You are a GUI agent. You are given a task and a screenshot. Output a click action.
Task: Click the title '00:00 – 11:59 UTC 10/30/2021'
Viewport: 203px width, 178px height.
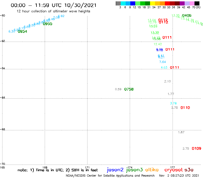[x=53, y=5]
